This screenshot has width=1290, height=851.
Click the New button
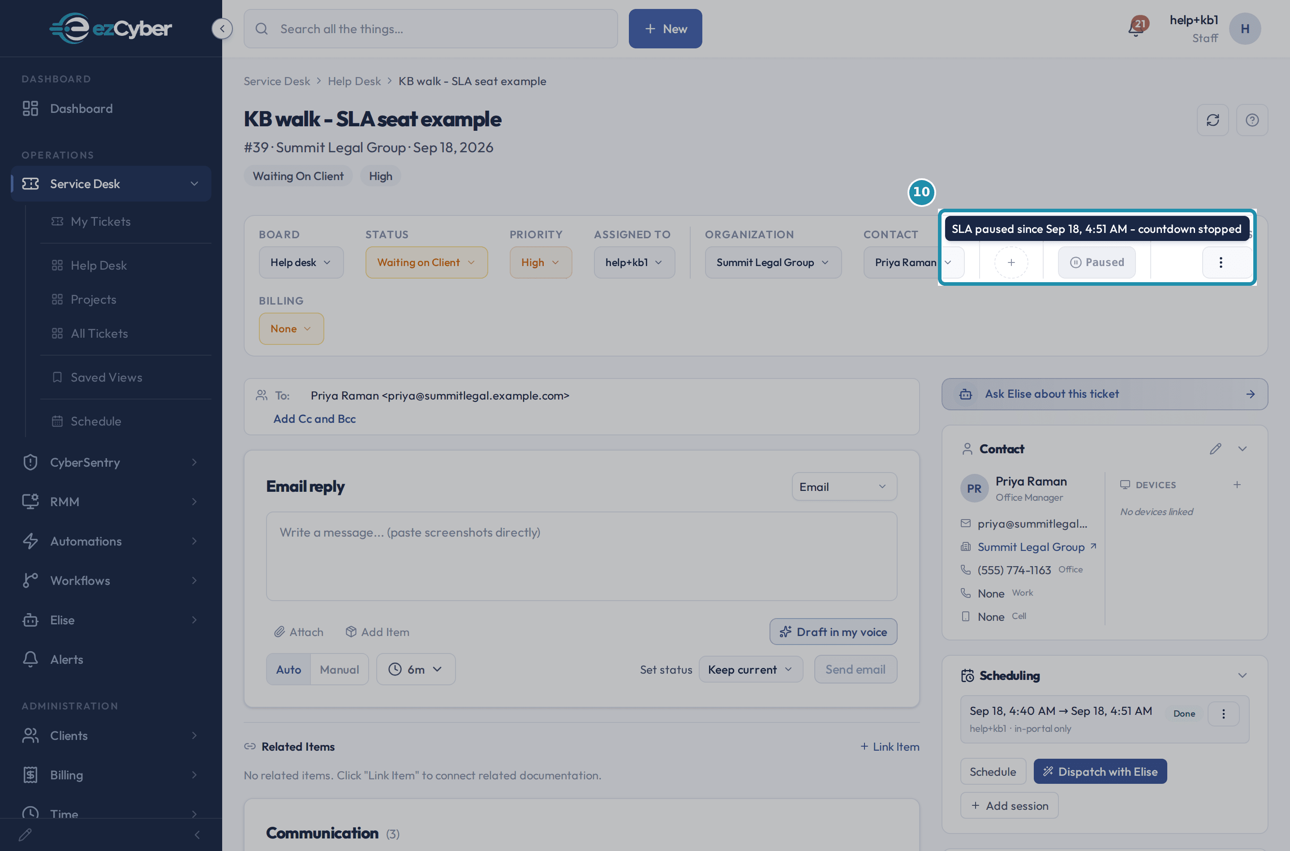coord(665,29)
